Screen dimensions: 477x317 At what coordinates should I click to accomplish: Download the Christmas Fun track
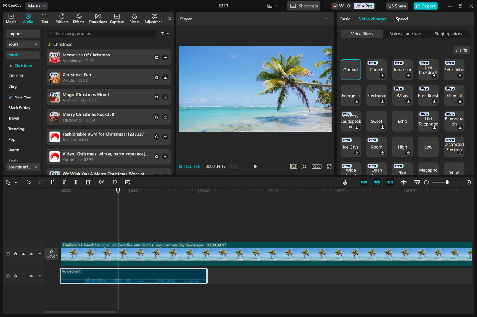coord(165,77)
